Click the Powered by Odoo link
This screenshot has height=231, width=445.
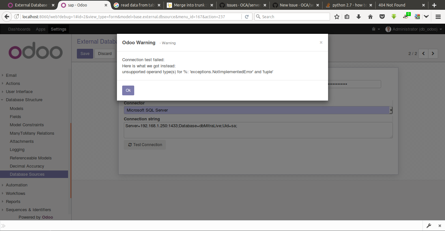(36, 217)
